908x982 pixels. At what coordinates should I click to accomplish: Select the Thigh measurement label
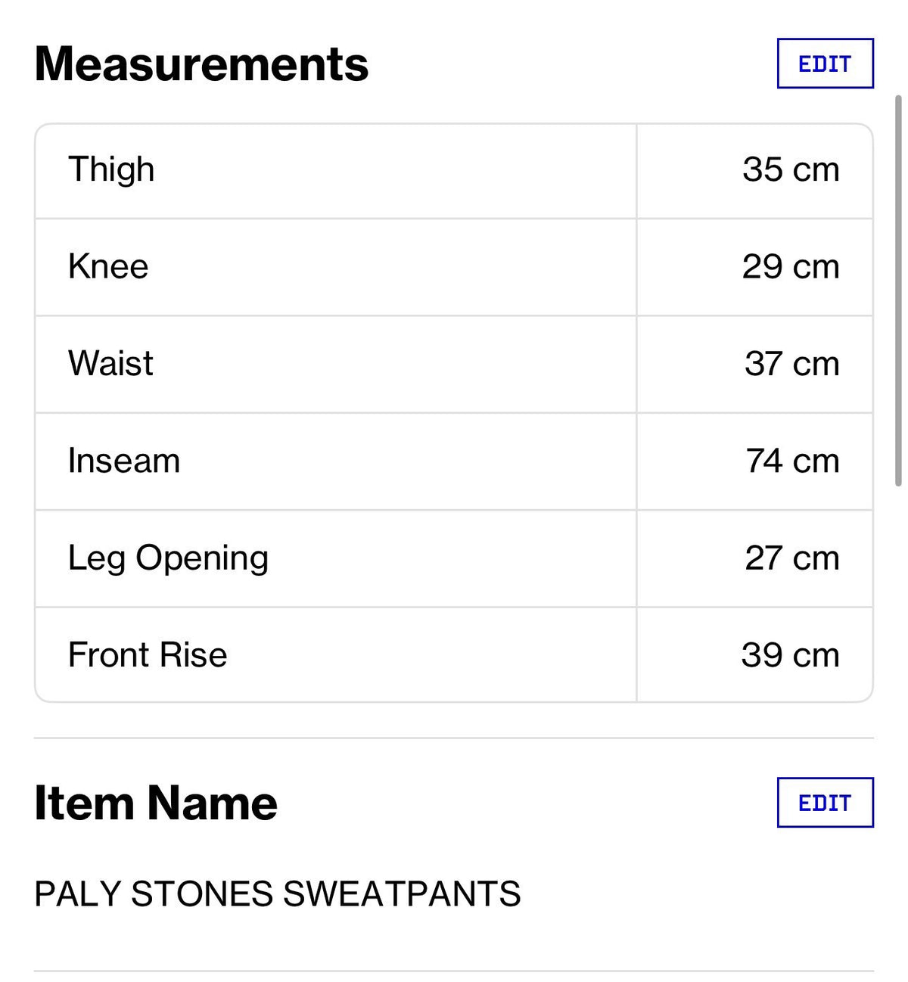point(111,170)
